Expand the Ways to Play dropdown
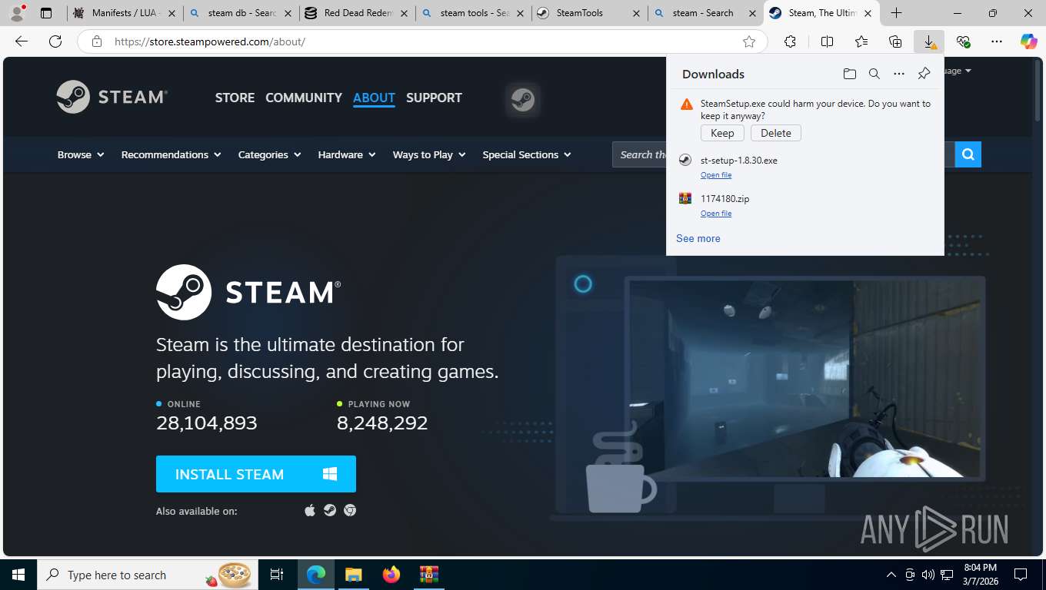The height and width of the screenshot is (590, 1046). pyautogui.click(x=429, y=154)
